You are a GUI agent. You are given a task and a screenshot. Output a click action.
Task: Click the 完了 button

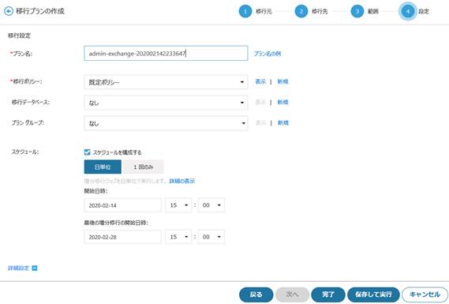pyautogui.click(x=328, y=295)
